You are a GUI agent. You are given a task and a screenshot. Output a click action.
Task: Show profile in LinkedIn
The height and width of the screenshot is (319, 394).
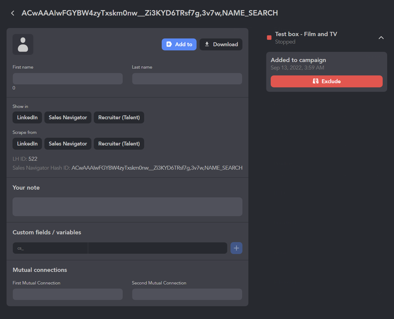pyautogui.click(x=27, y=117)
